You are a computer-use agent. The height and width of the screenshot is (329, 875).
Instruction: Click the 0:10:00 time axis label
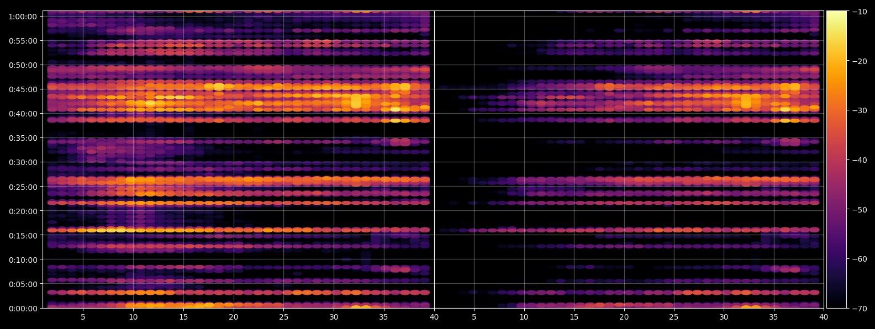[23, 259]
